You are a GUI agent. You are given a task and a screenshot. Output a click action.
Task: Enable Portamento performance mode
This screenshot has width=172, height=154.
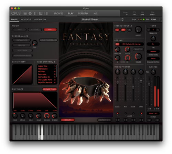coord(21,40)
